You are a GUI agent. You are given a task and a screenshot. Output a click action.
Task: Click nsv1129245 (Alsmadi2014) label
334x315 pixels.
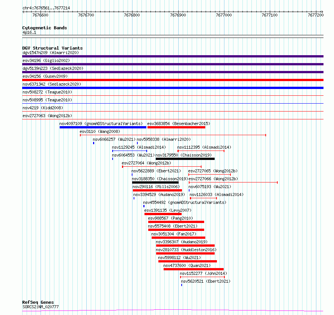(139, 147)
